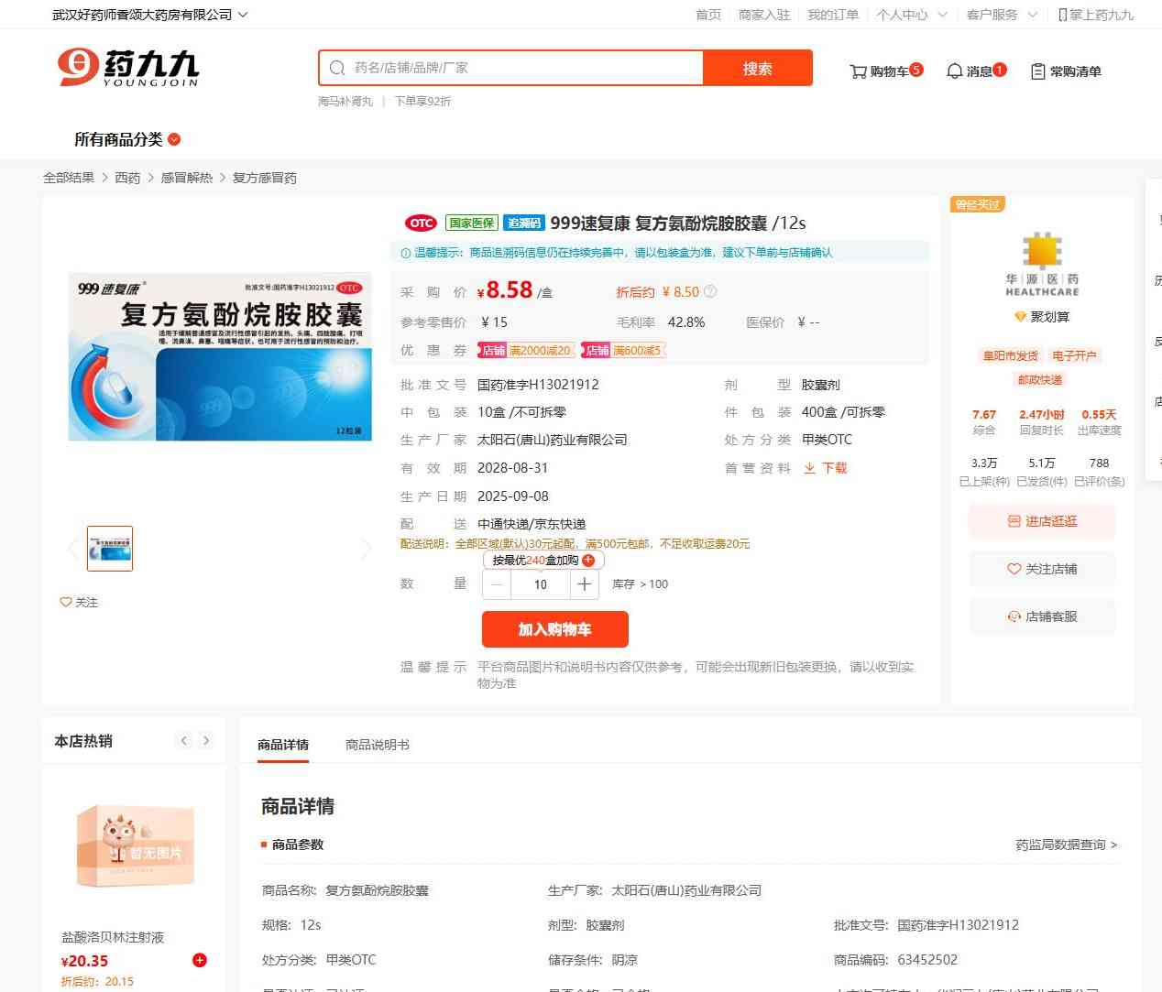The height and width of the screenshot is (992, 1162).
Task: Click the orange Add to Cart button
Action: click(554, 629)
